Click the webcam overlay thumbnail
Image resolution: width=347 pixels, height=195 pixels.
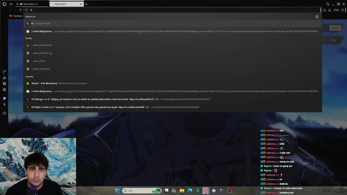point(38,166)
